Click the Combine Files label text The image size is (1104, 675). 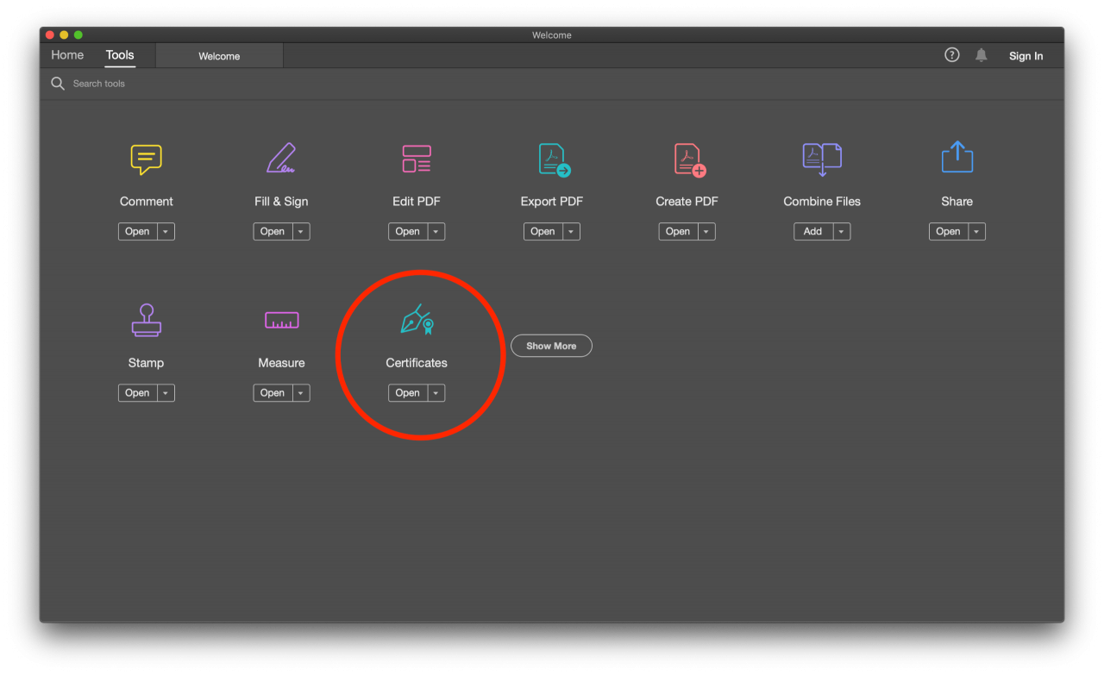click(x=822, y=202)
